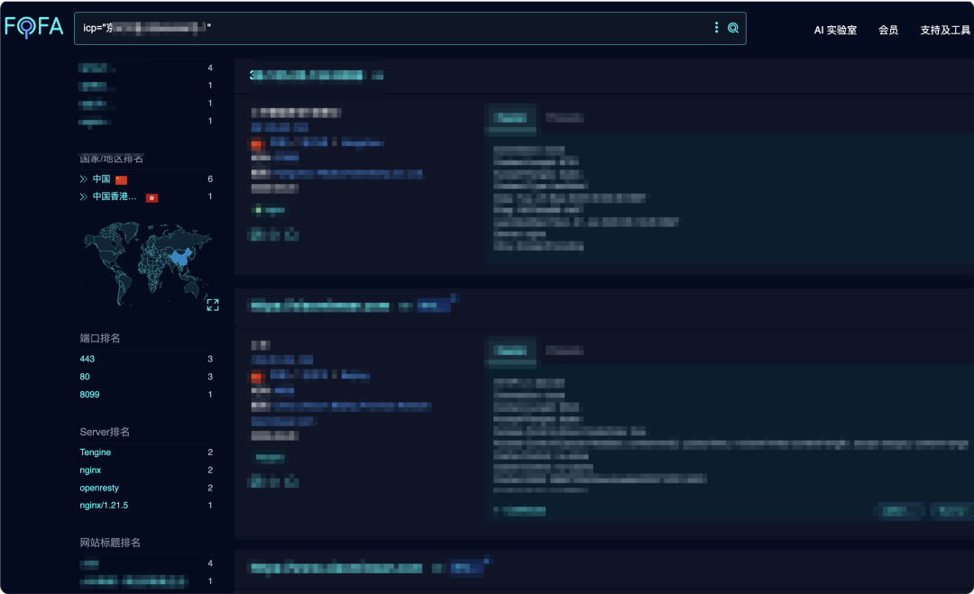Open the 会员 menu

[x=887, y=30]
